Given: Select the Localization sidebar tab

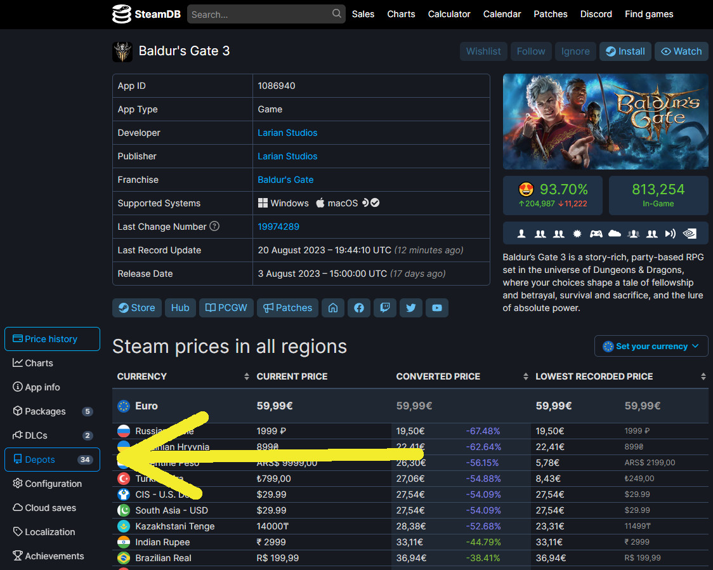Looking at the screenshot, I should [52, 532].
